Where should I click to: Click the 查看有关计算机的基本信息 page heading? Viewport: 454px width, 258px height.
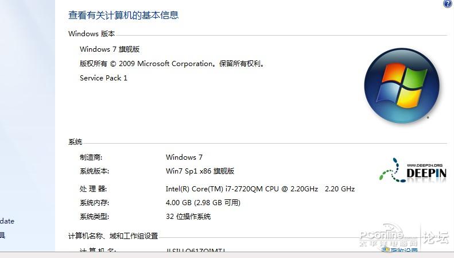click(123, 15)
